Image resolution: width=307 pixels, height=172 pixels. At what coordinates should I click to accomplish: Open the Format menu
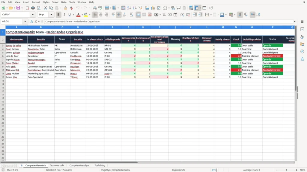click(x=36, y=2)
